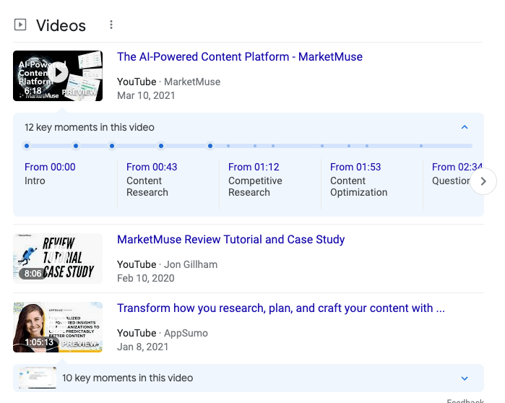Click the Videos play-box icon in heading

(x=20, y=25)
